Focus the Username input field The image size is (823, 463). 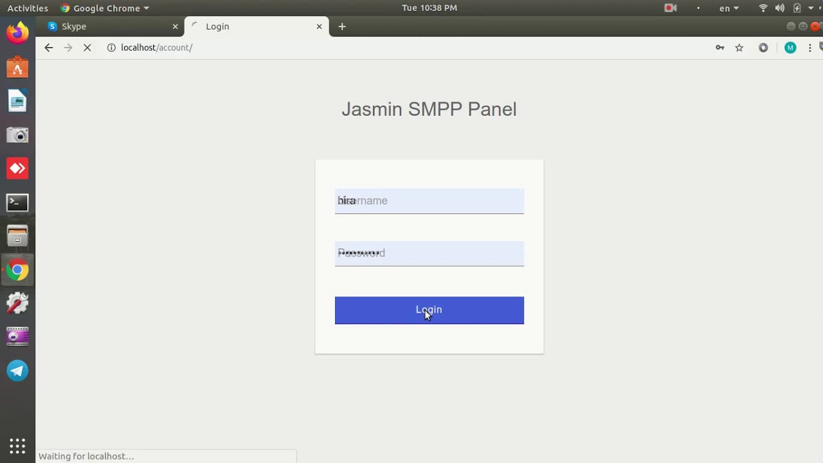[x=429, y=201]
